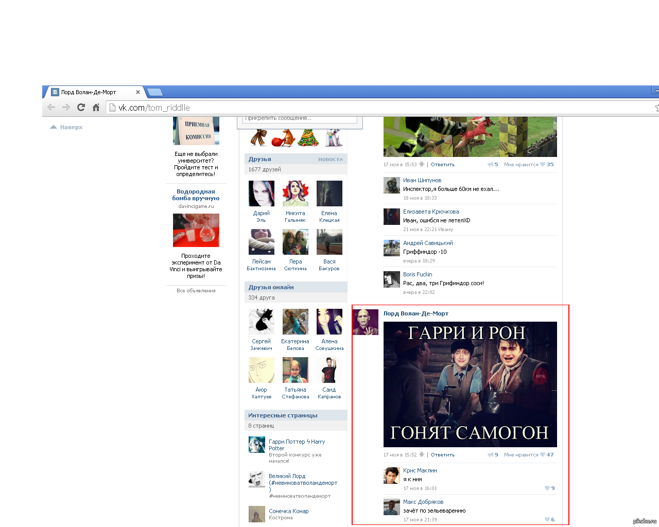Image resolution: width=659 pixels, height=527 pixels.
Task: Open Иван Шипунов's profile name
Action: click(x=422, y=180)
